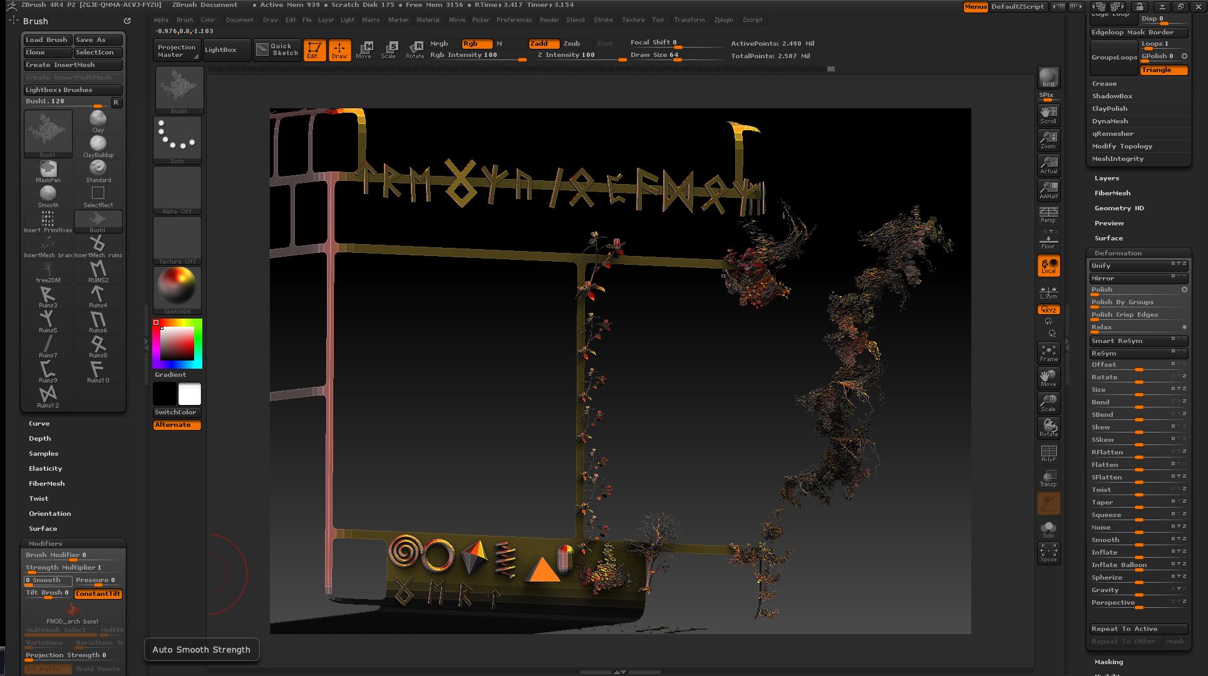Expand the Geometry HD subpalette
The width and height of the screenshot is (1208, 676).
click(x=1119, y=208)
